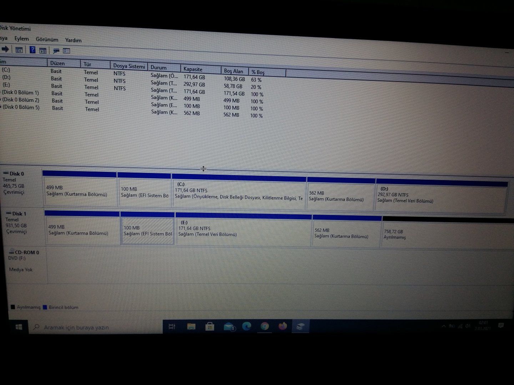Select the (D:) 292,97 GB NTFS partition block
The height and width of the screenshot is (385, 514).
point(442,197)
